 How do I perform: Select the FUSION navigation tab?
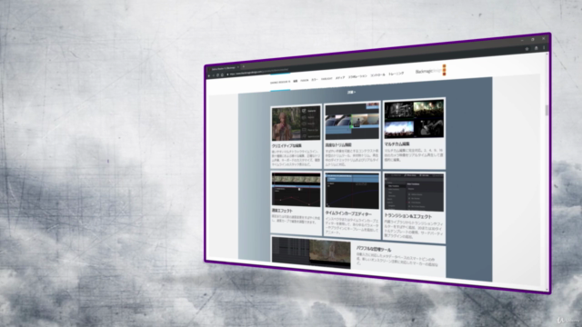(x=305, y=80)
